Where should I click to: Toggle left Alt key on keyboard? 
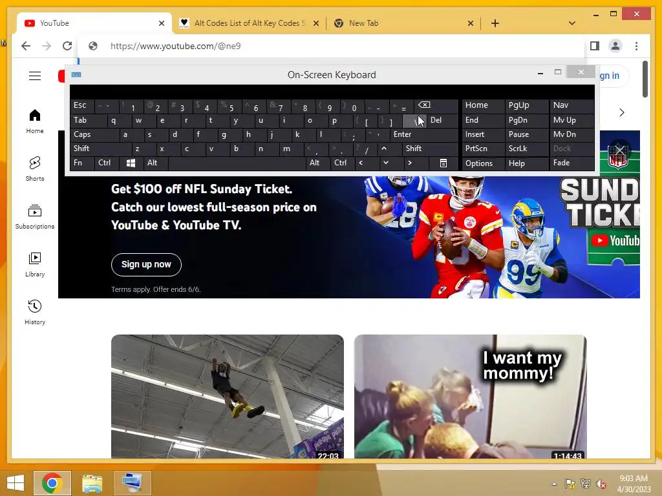pos(155,163)
